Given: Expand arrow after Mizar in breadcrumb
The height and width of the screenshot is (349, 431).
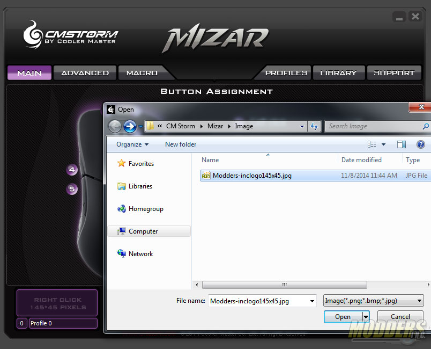Looking at the screenshot, I should (229, 126).
